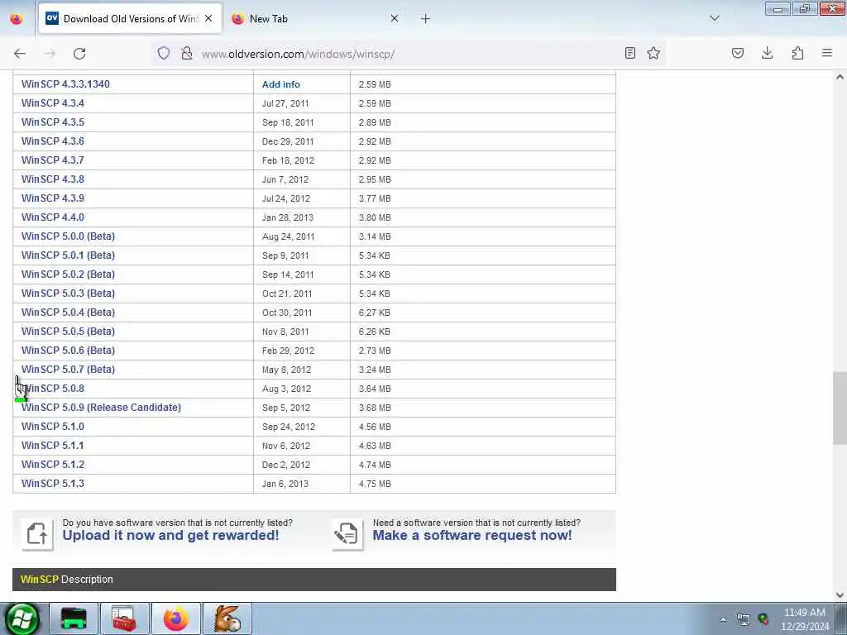This screenshot has height=635, width=847.
Task: Open Upload it now and get rewarded link
Action: [170, 535]
